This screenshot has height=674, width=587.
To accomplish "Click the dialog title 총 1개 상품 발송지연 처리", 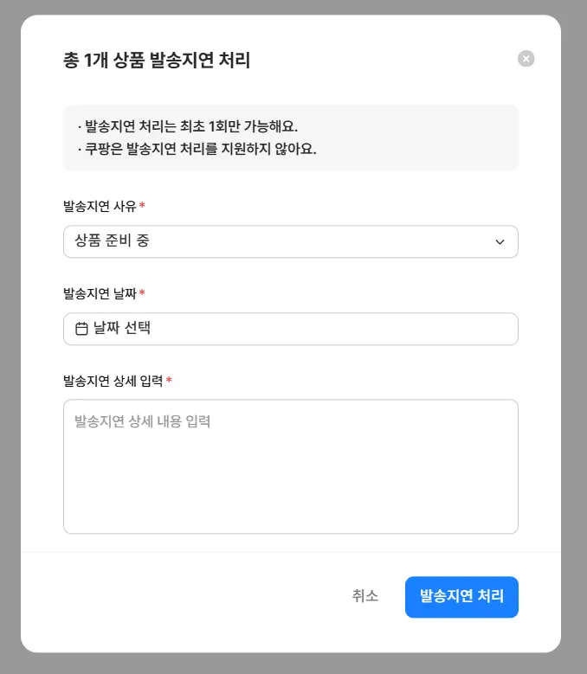I will pos(157,61).
